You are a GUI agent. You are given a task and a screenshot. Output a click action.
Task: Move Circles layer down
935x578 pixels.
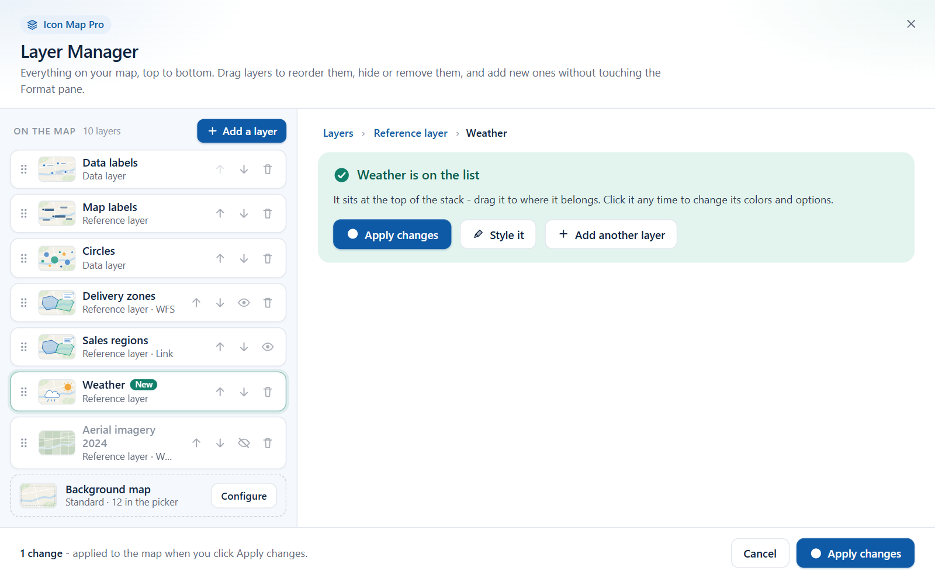(244, 258)
